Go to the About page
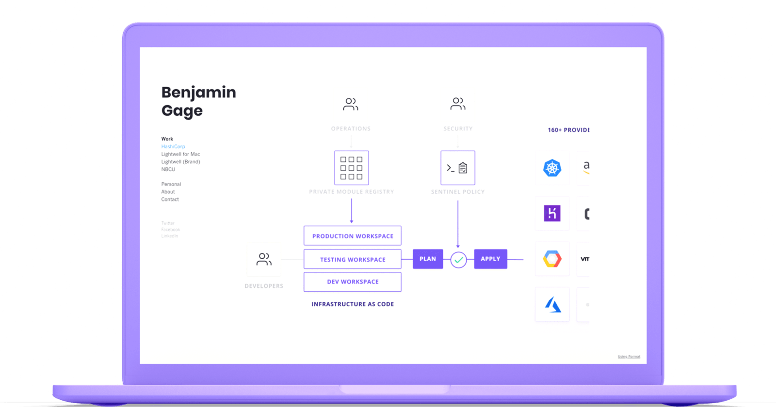Viewport: 776px width, 407px height. [x=168, y=192]
